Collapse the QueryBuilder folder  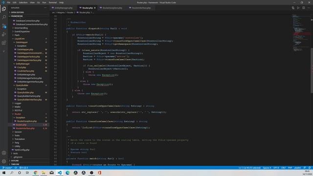pyautogui.click(x=22, y=85)
